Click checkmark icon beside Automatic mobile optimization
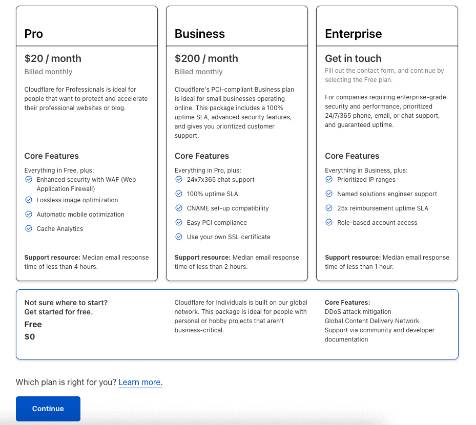The image size is (476, 425). [x=29, y=214]
